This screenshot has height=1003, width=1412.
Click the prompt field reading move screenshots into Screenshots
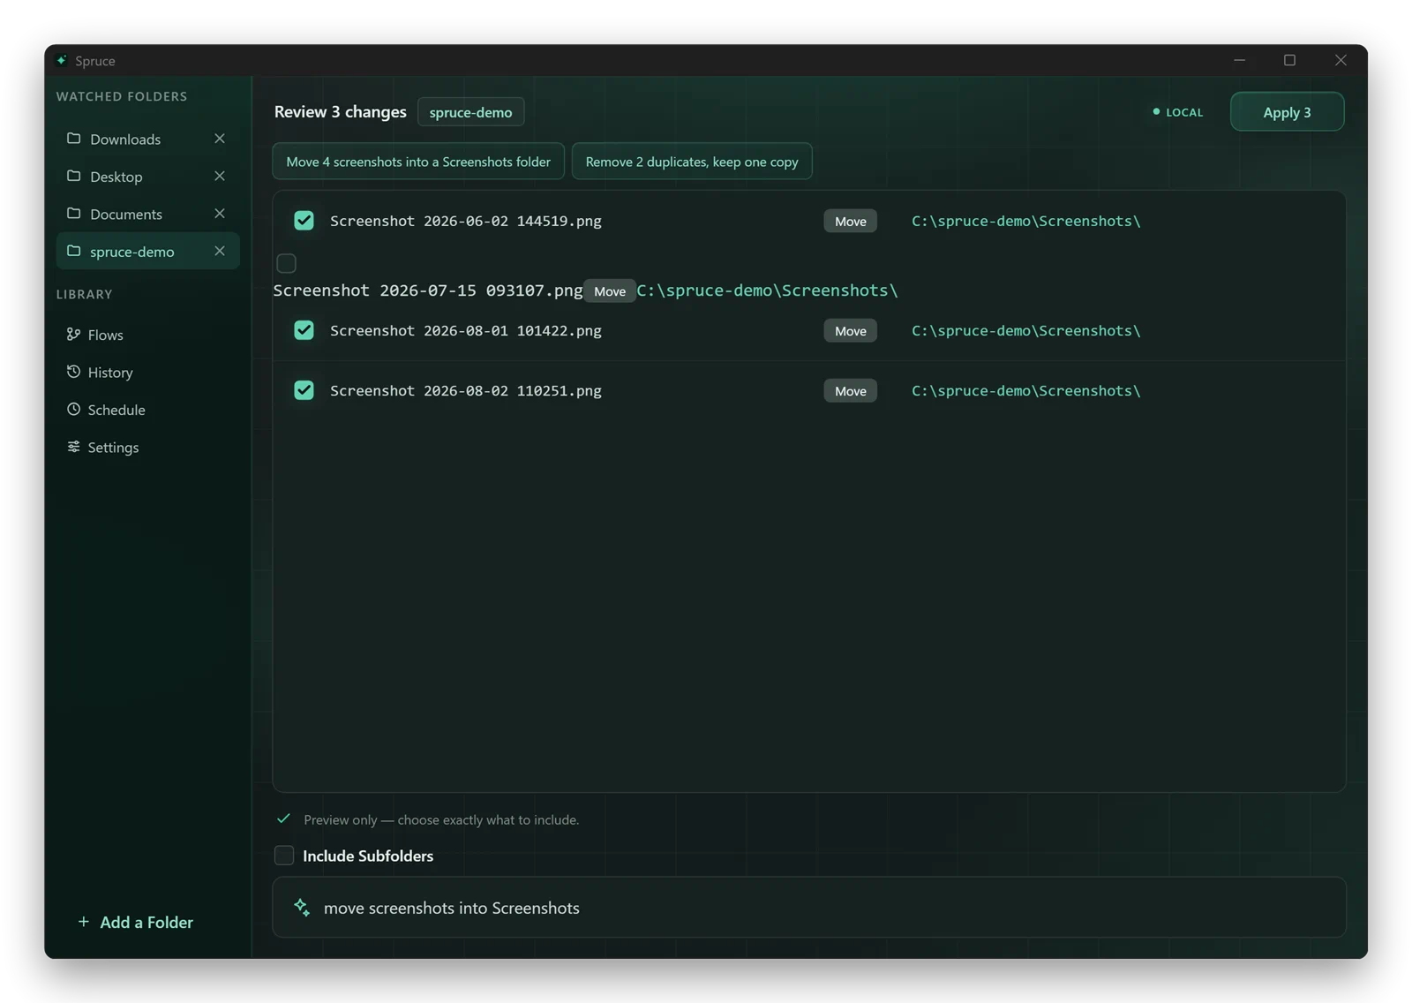point(809,907)
